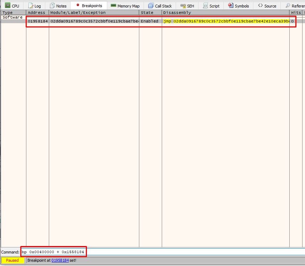Screen dimensions: 305x266
Task: Switch to the Memory Map tab
Action: (x=125, y=6)
